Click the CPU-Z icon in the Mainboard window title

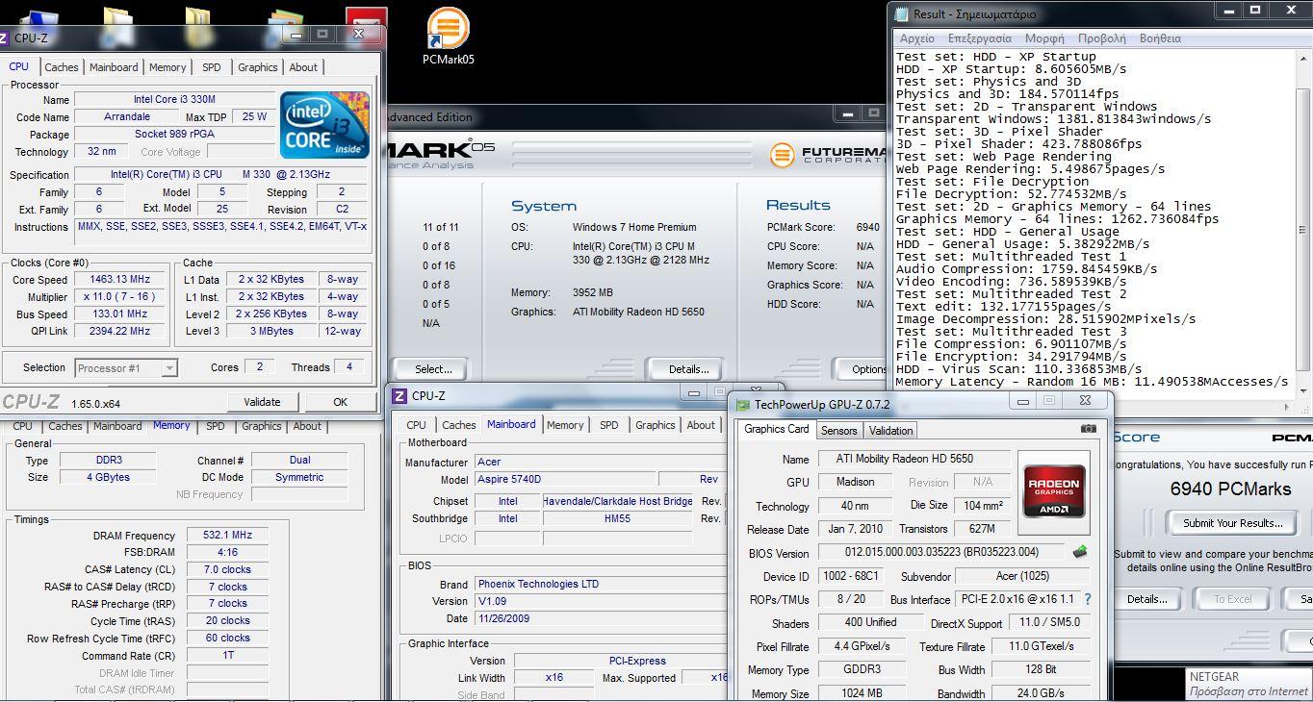(399, 395)
